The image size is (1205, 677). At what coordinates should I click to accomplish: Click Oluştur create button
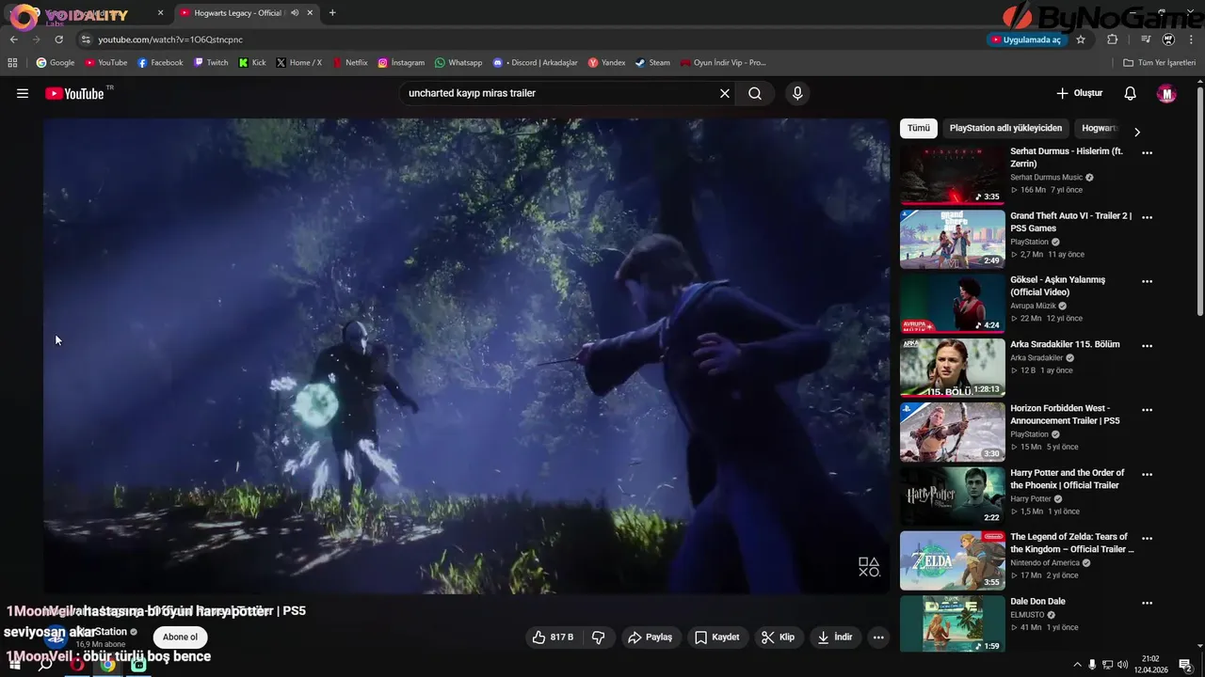coord(1079,93)
